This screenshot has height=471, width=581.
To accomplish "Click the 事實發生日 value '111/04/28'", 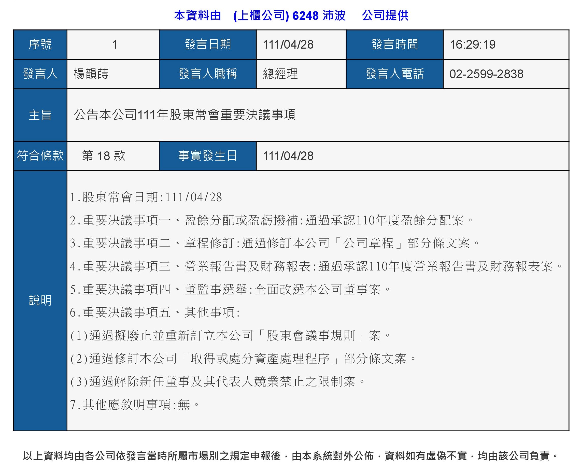I will tap(288, 156).
